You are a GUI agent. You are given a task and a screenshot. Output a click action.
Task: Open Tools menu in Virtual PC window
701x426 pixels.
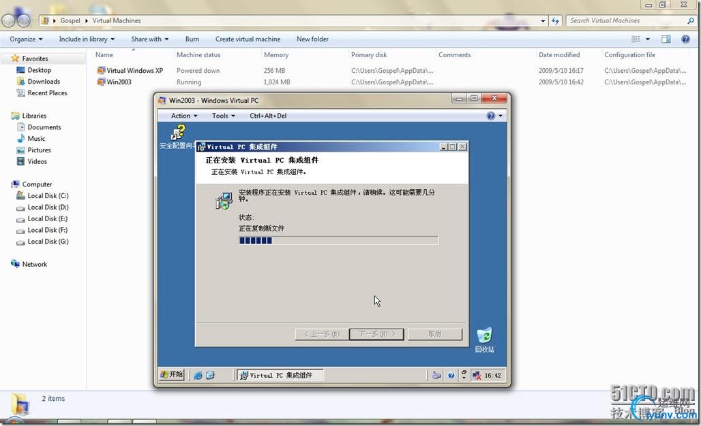(223, 116)
